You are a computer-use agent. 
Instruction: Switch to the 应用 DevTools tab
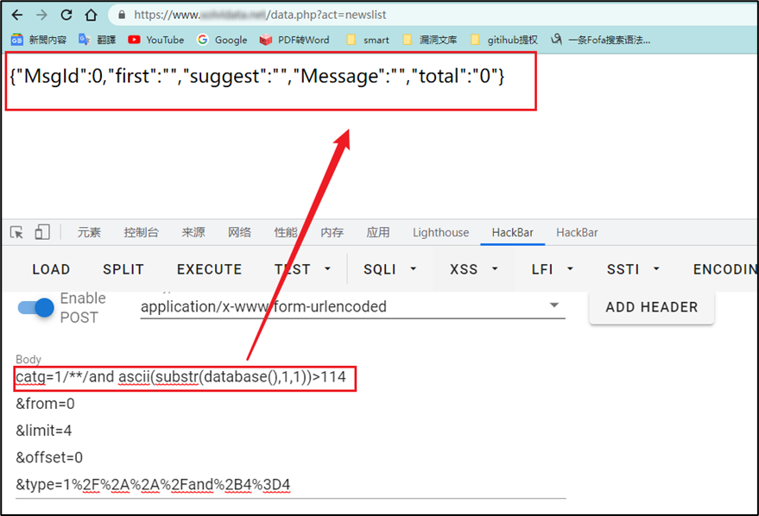tap(378, 233)
